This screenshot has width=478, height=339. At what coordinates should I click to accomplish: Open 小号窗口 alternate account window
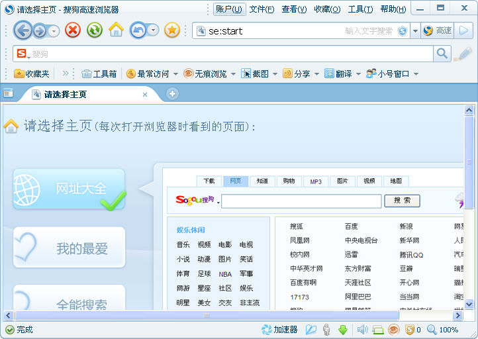tap(387, 73)
